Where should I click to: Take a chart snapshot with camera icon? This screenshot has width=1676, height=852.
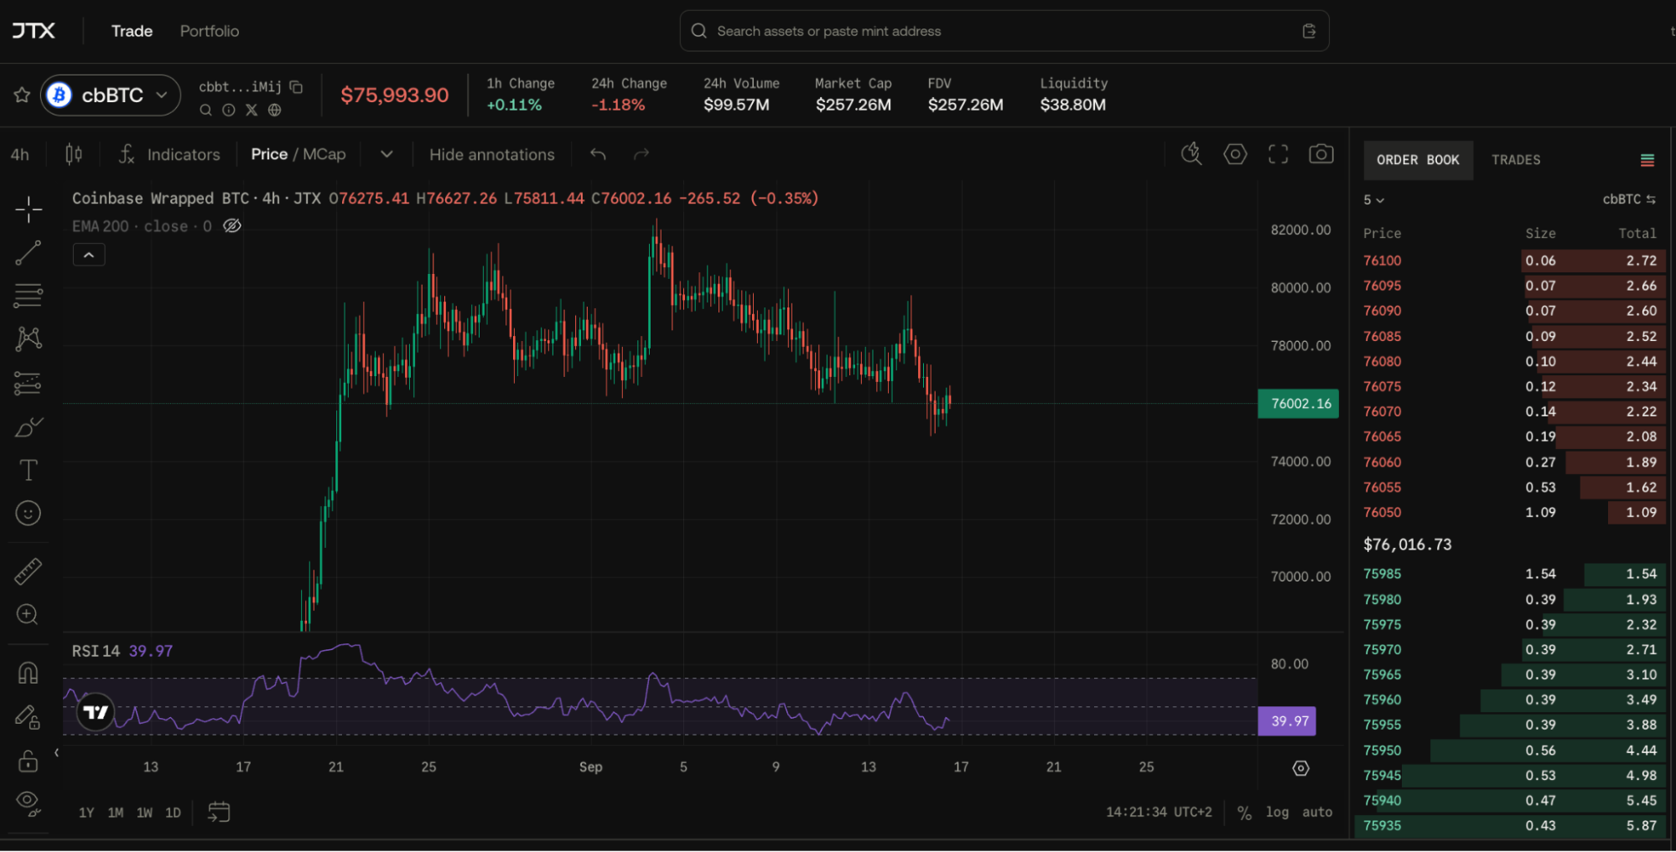pyautogui.click(x=1321, y=154)
